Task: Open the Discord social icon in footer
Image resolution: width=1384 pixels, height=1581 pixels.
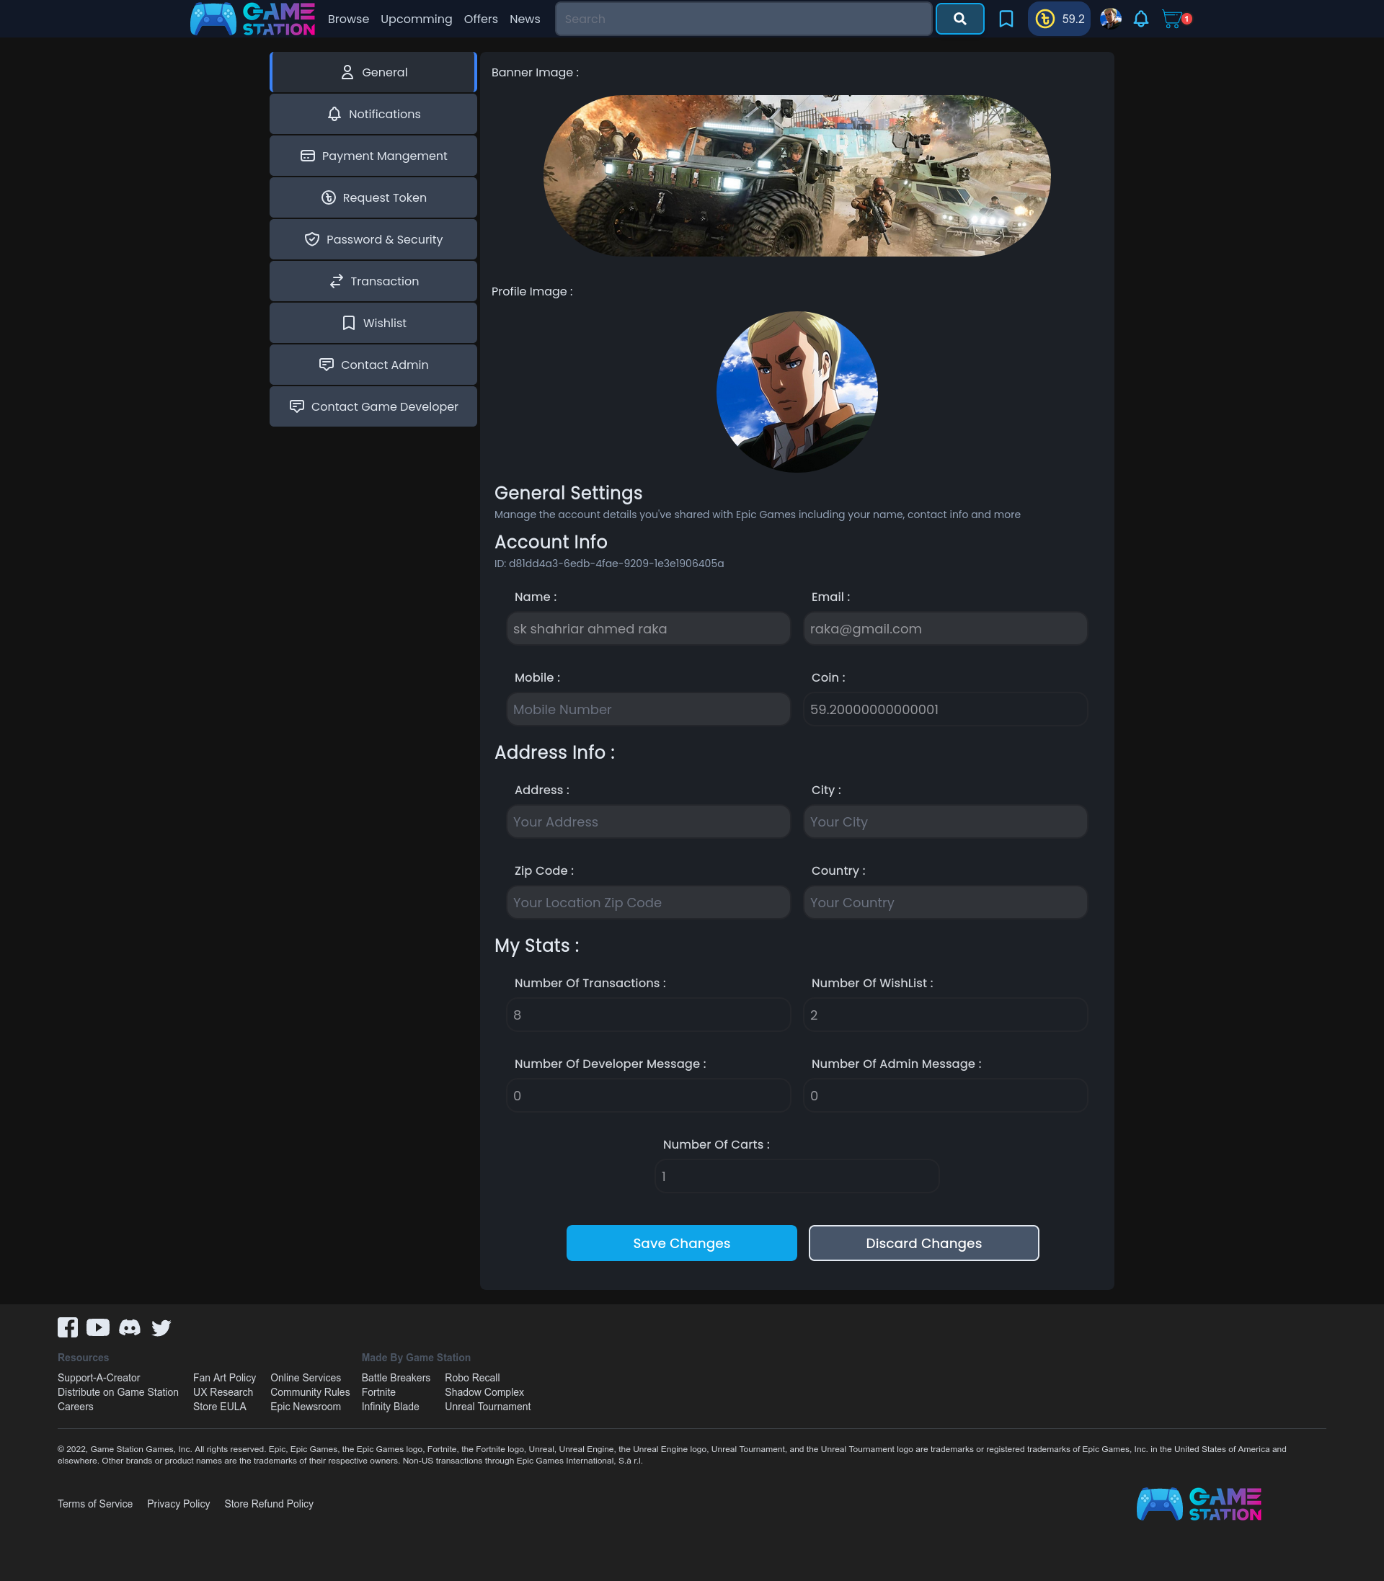Action: point(130,1327)
